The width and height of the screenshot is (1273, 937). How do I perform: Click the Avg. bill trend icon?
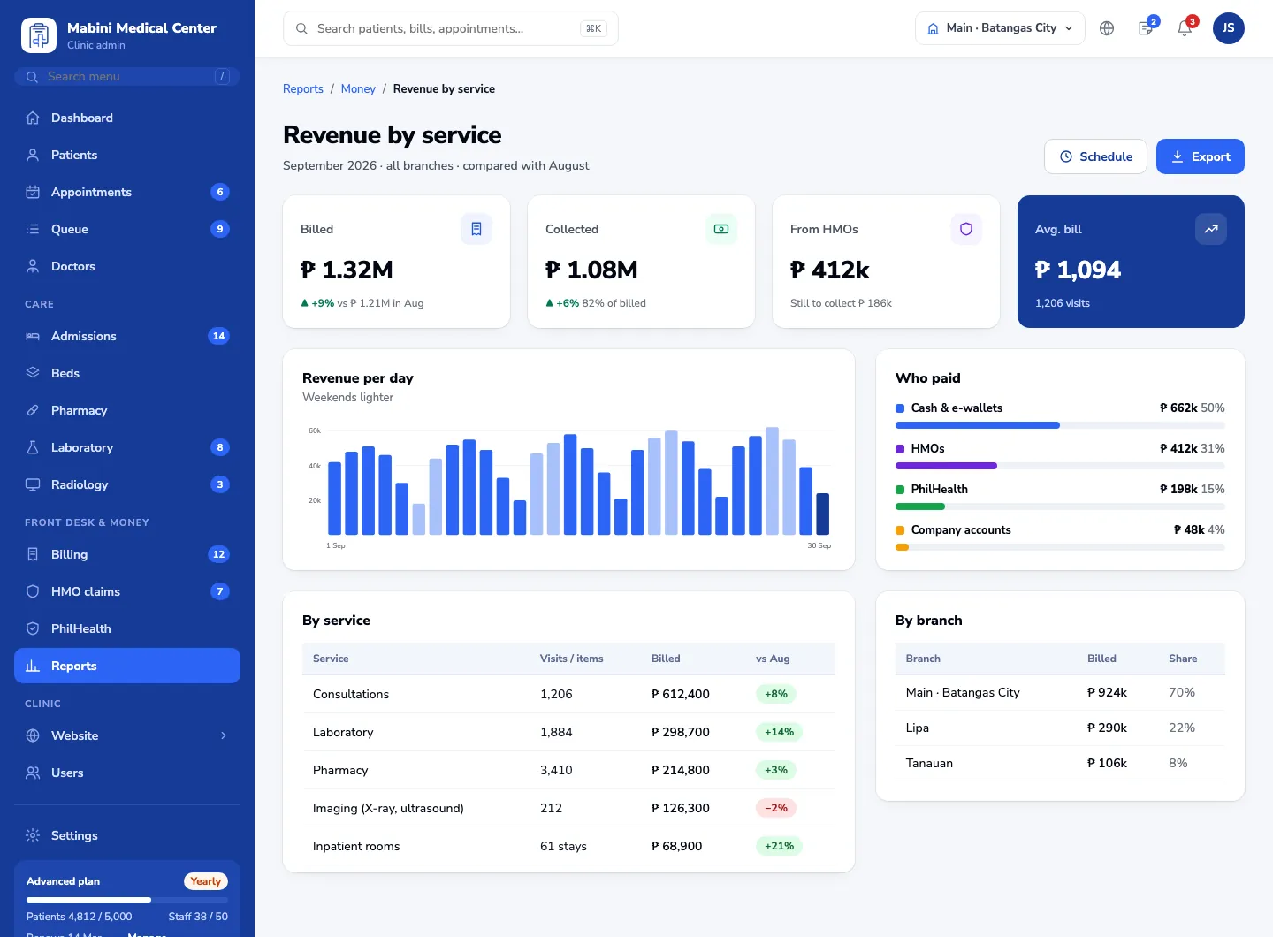1211,229
